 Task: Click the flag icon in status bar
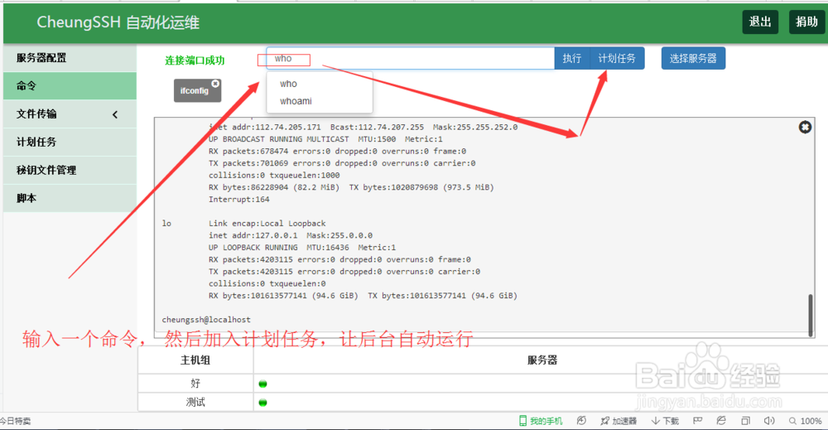pyautogui.click(x=697, y=421)
